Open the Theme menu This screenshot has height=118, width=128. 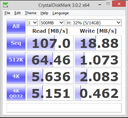31,13
